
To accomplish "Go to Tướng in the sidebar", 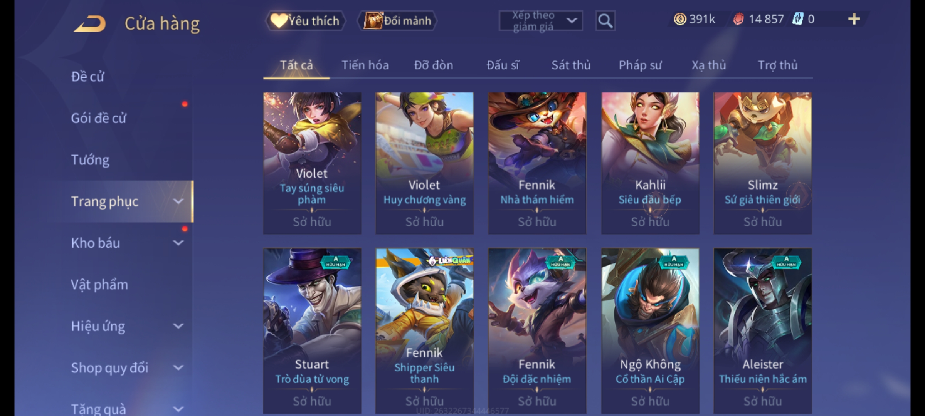I will point(91,160).
